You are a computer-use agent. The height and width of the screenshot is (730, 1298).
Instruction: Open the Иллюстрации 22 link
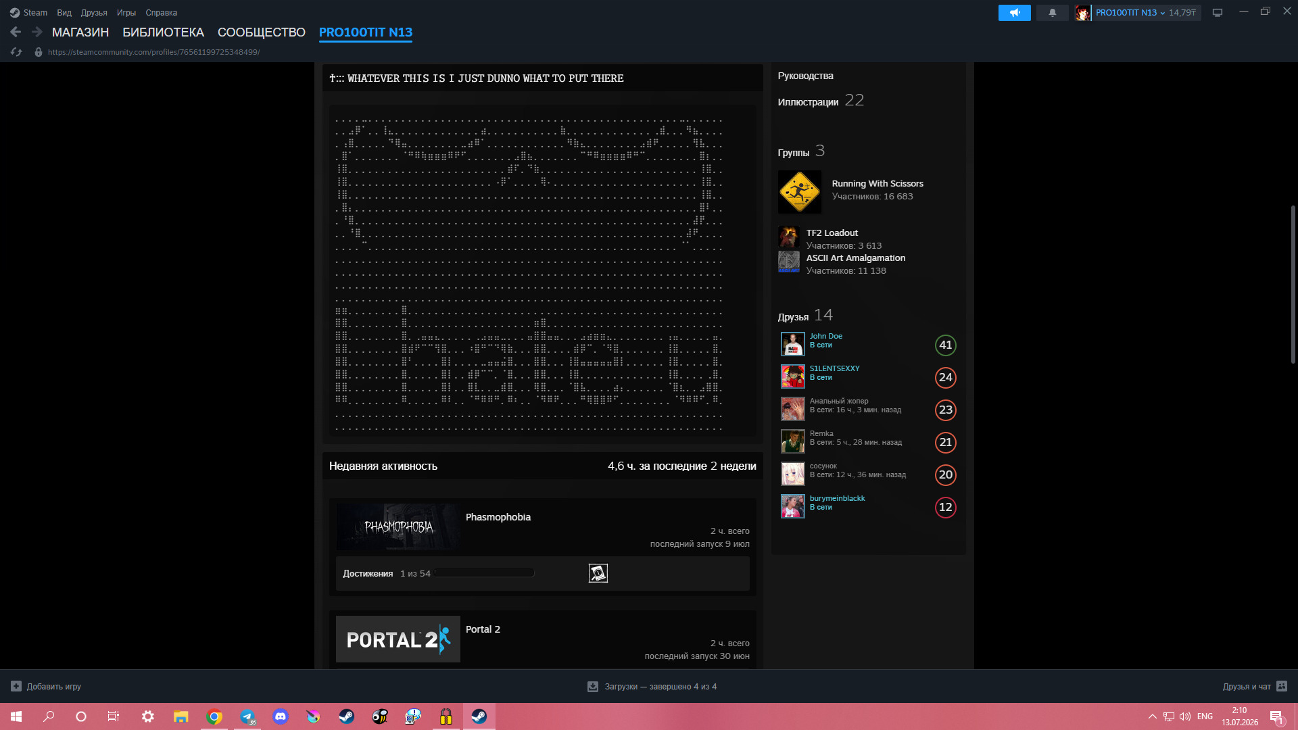coord(821,101)
